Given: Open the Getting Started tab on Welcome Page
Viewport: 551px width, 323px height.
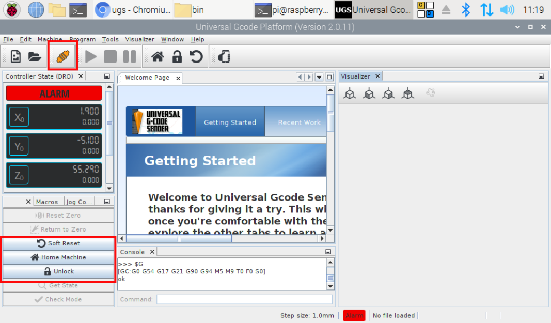Looking at the screenshot, I should point(230,122).
